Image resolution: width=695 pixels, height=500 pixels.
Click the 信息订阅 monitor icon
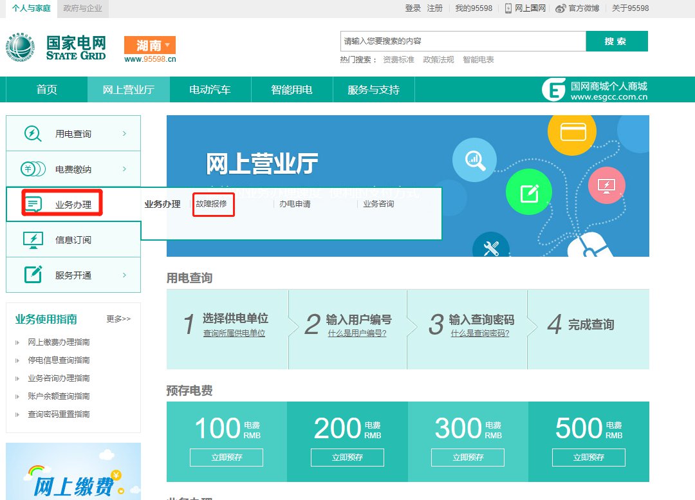coord(33,239)
